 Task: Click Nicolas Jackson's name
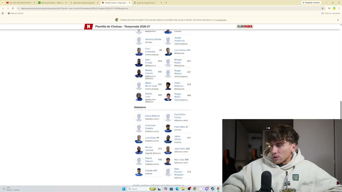pyautogui.click(x=149, y=149)
